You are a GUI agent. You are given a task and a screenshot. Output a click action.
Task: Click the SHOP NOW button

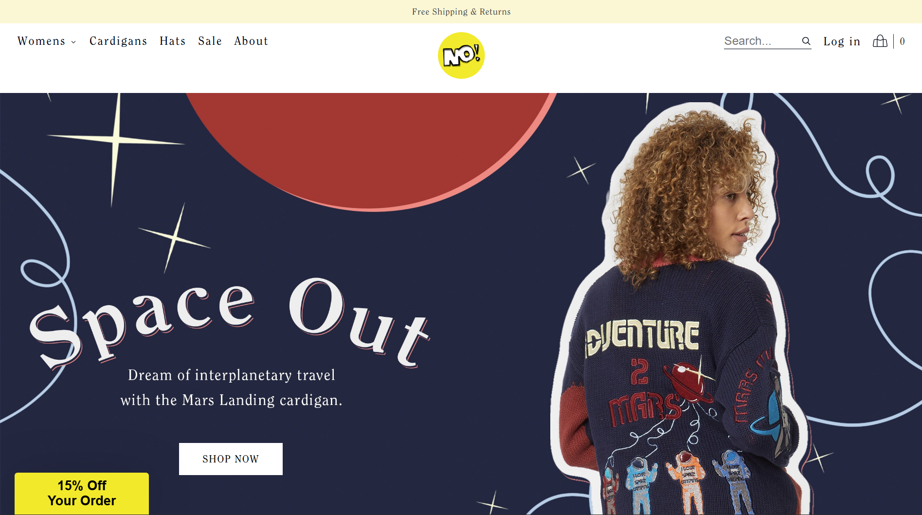tap(231, 459)
